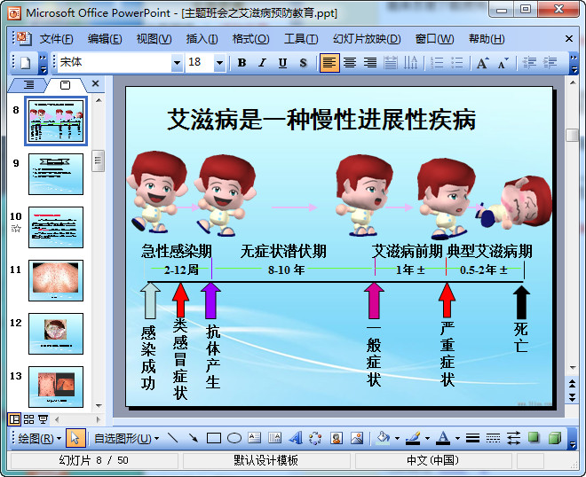Select the Arrow drawing tool
The height and width of the screenshot is (477, 586).
[x=194, y=438]
